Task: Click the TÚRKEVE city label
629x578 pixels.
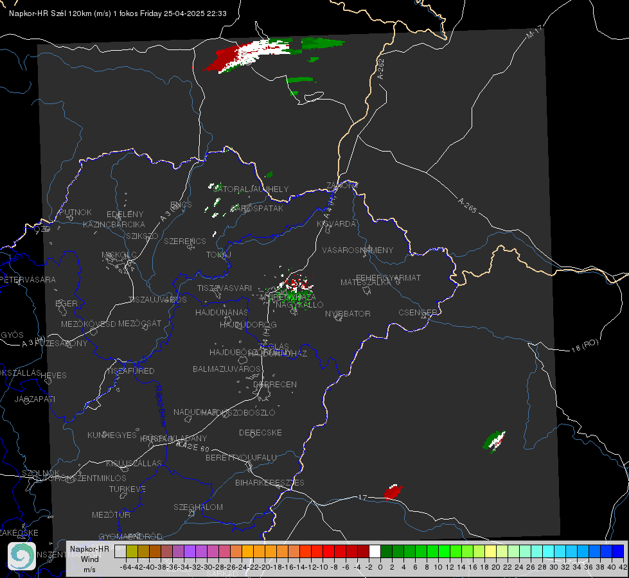Action: 127,489
